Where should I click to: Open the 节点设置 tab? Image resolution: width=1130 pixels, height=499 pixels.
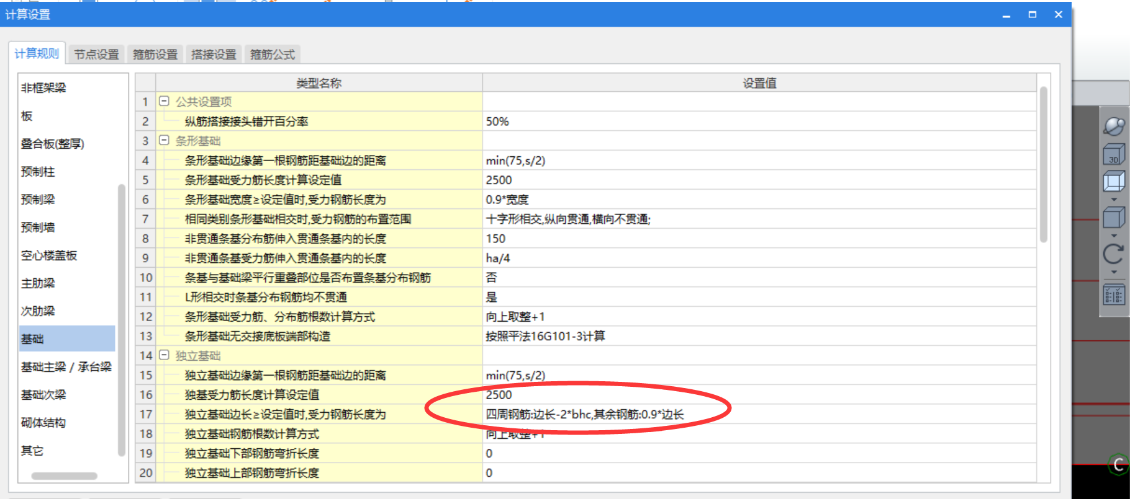click(x=97, y=55)
